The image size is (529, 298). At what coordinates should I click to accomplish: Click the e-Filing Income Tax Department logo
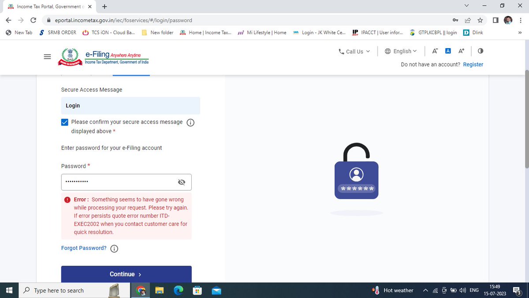pos(104,57)
